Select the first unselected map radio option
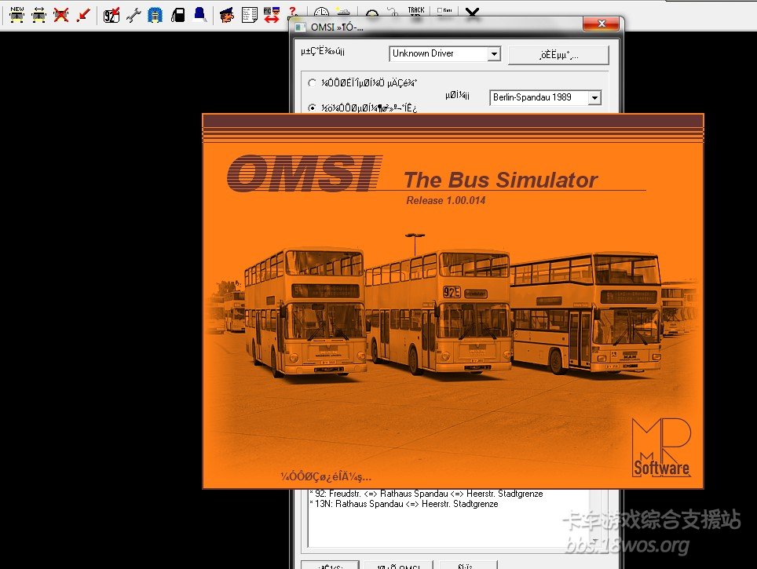Screen dimensions: 757x569 pos(313,82)
